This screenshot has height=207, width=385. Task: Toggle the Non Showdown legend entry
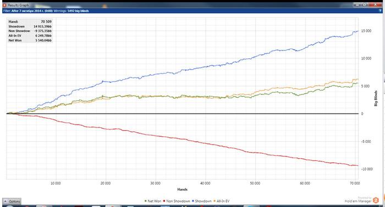click(x=177, y=201)
